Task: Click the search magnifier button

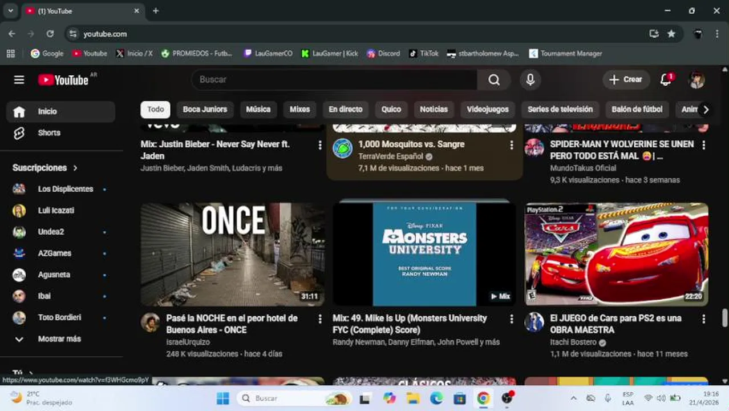Action: tap(494, 80)
